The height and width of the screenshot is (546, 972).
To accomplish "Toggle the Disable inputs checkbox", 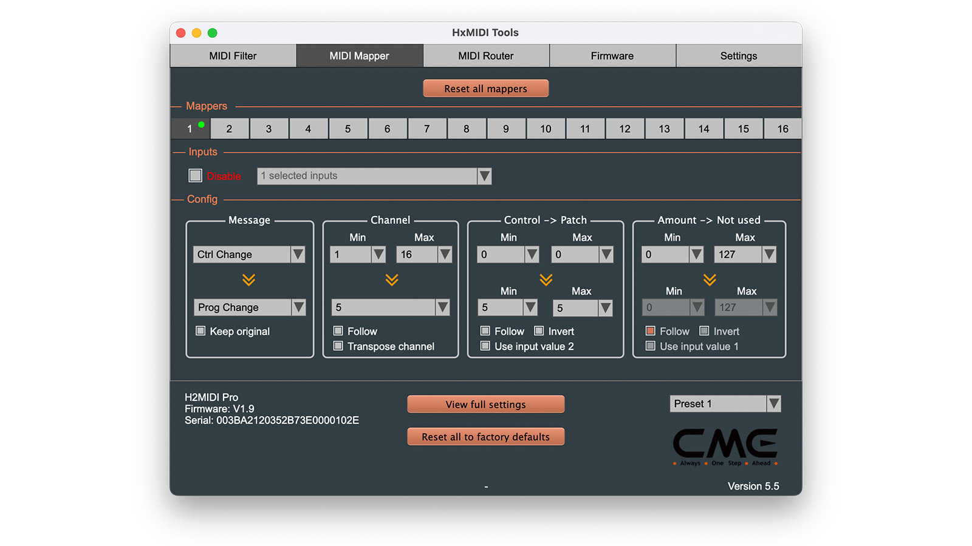I will (195, 176).
